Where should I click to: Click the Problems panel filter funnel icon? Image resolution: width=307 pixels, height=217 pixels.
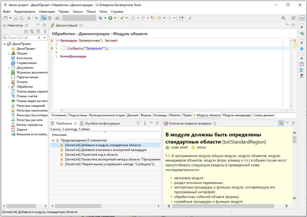pyautogui.click(x=138, y=123)
